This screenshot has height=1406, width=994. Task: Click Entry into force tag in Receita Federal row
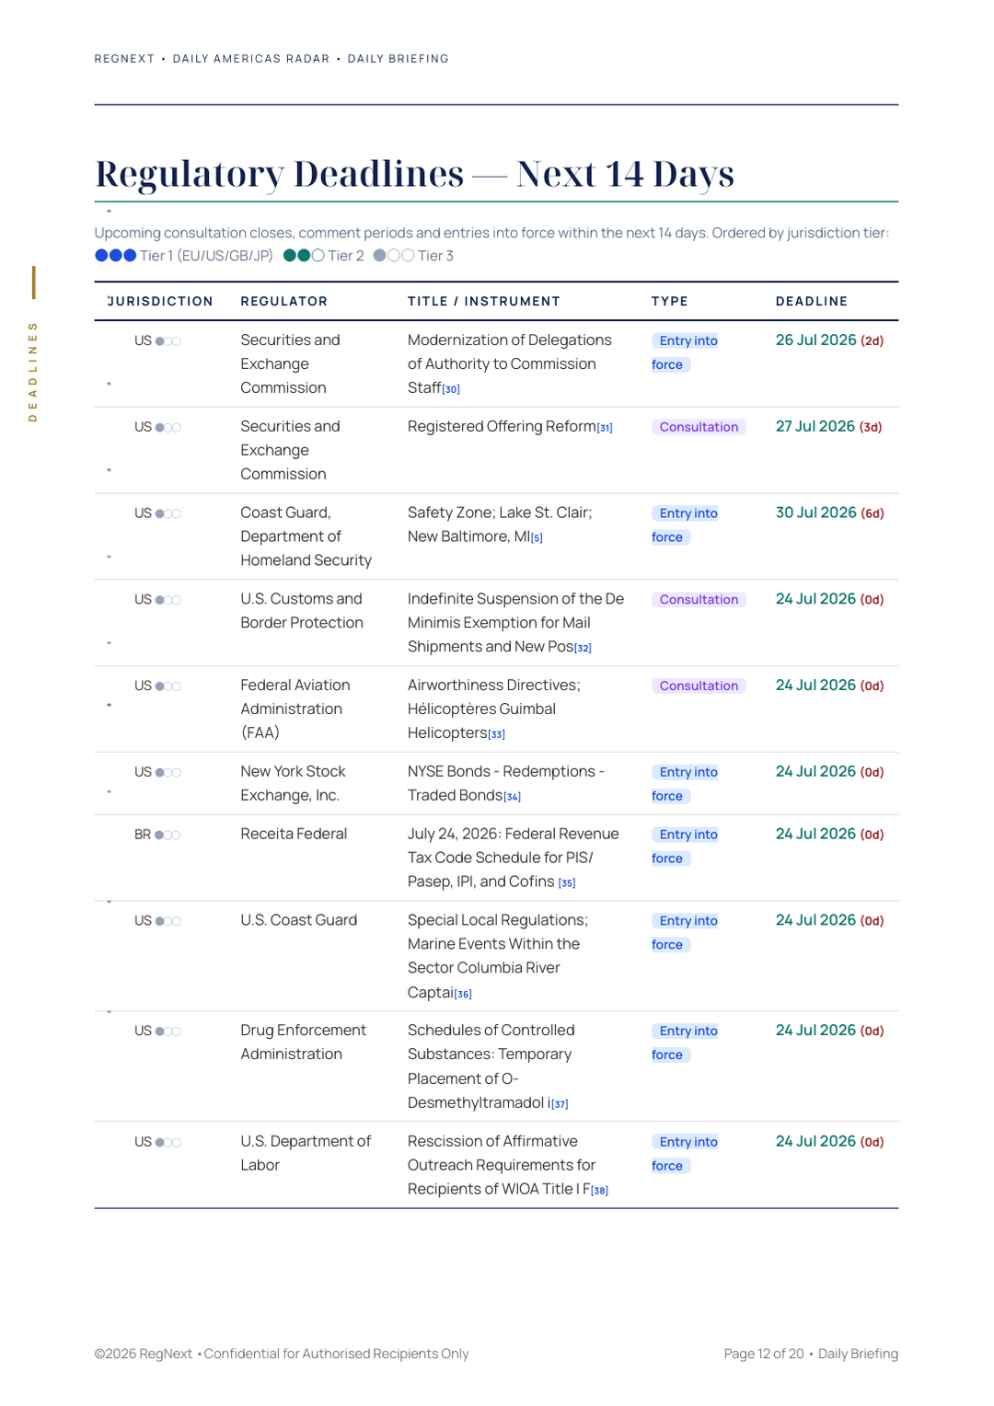pyautogui.click(x=685, y=847)
